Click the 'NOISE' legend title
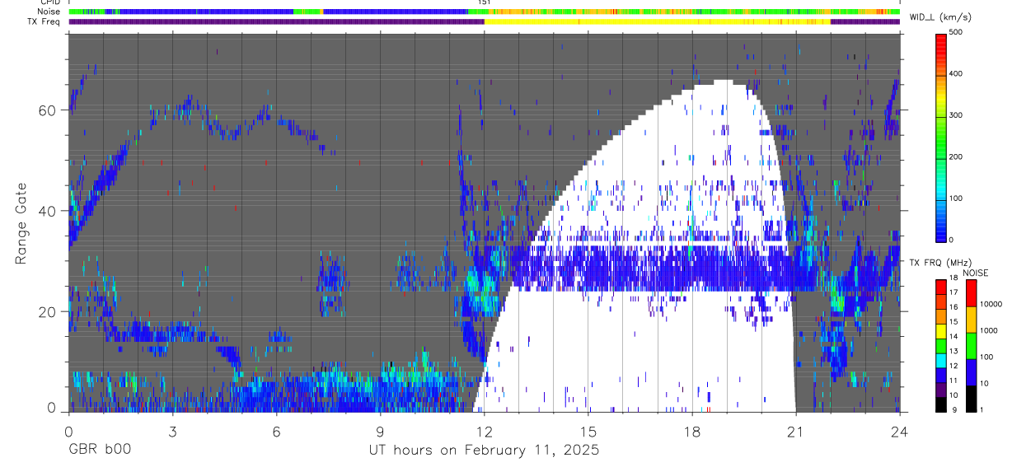 (975, 273)
